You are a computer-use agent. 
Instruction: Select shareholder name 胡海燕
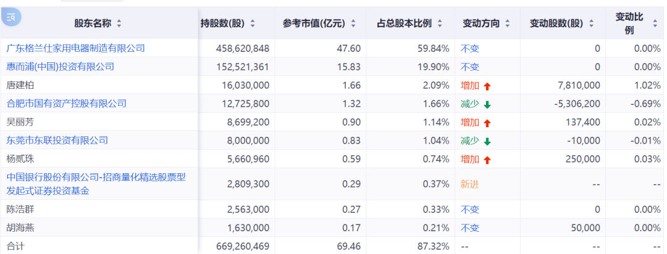click(20, 228)
